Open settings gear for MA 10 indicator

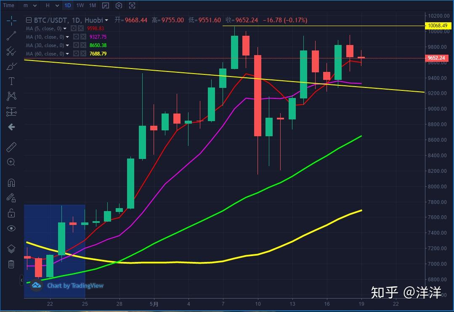[76, 37]
